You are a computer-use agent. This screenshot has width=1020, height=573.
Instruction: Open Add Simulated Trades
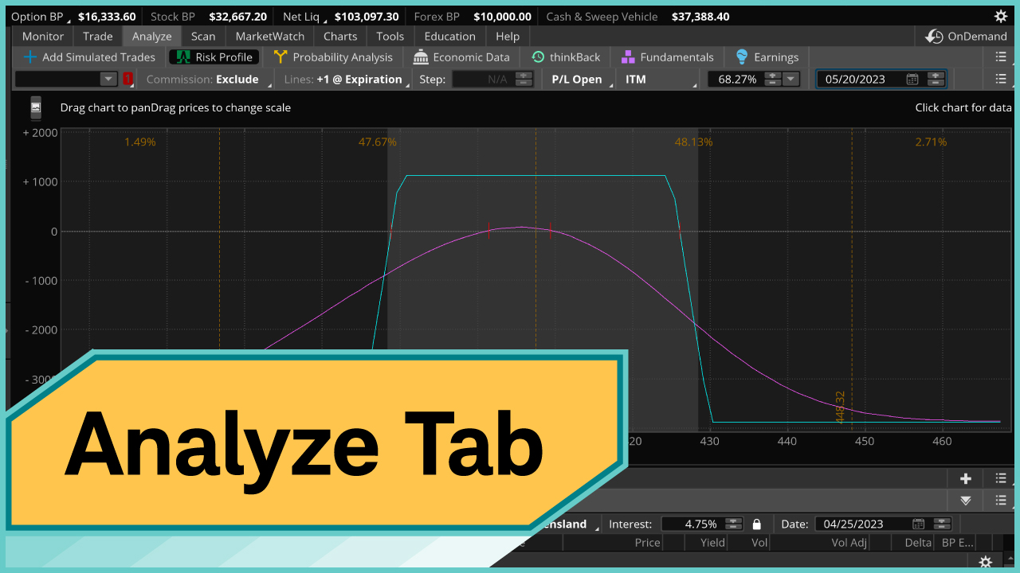click(x=89, y=57)
